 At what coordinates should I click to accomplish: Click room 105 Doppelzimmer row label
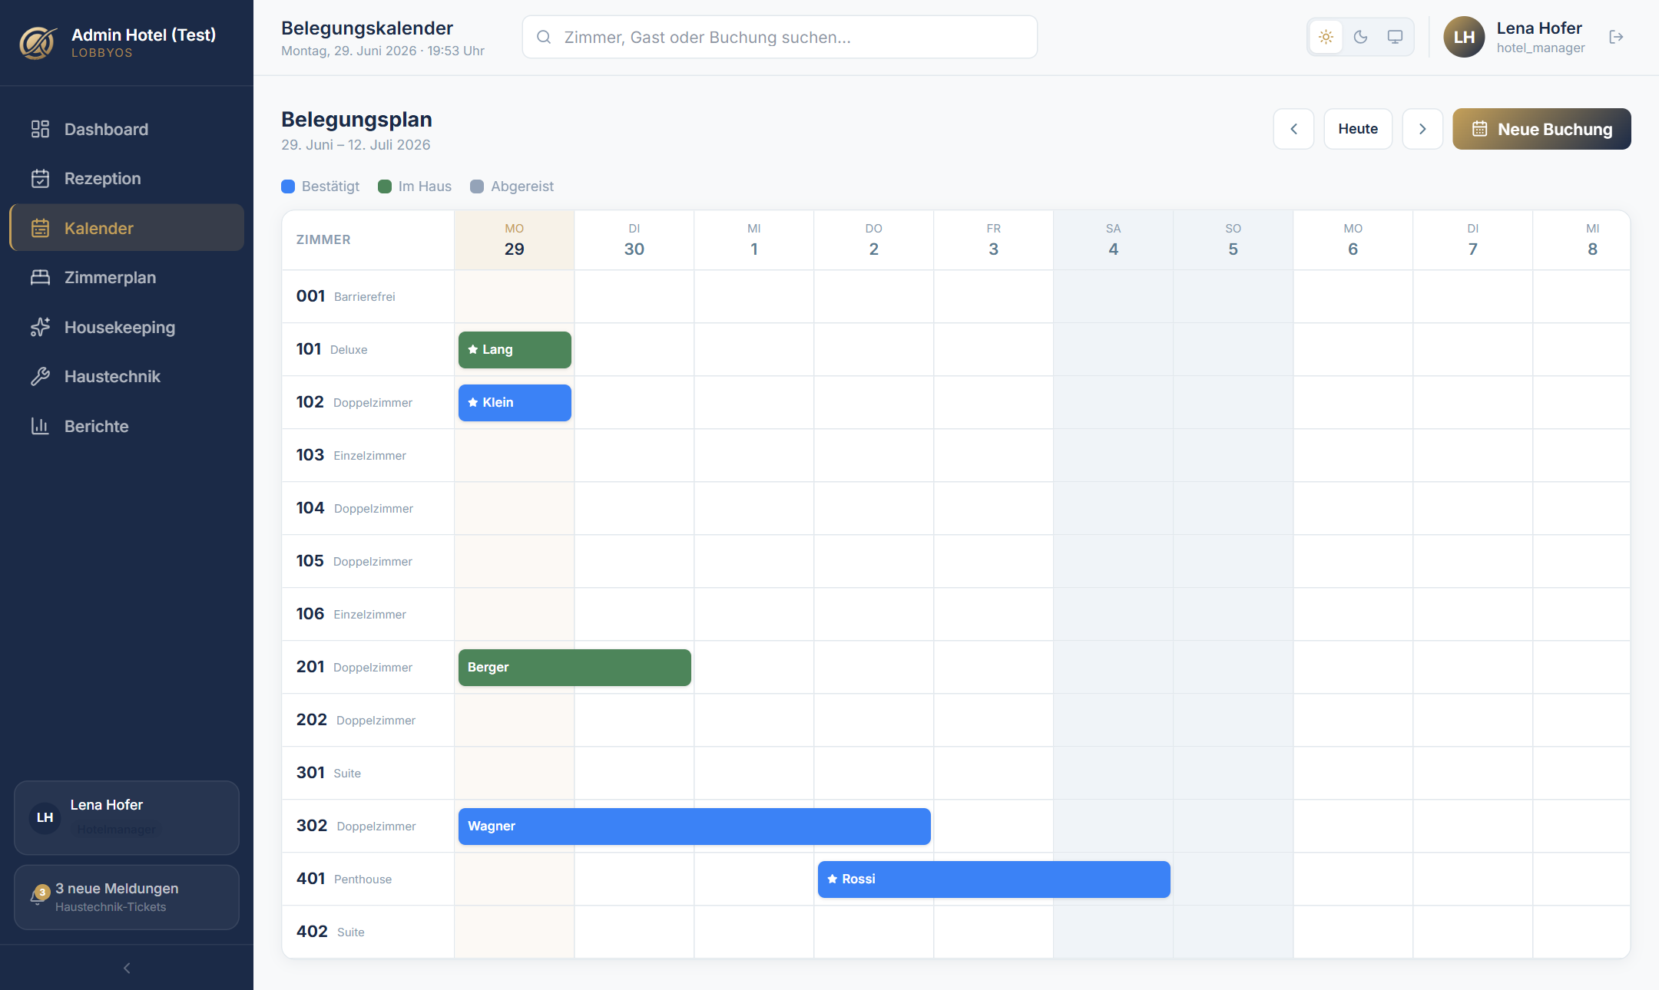tap(368, 561)
